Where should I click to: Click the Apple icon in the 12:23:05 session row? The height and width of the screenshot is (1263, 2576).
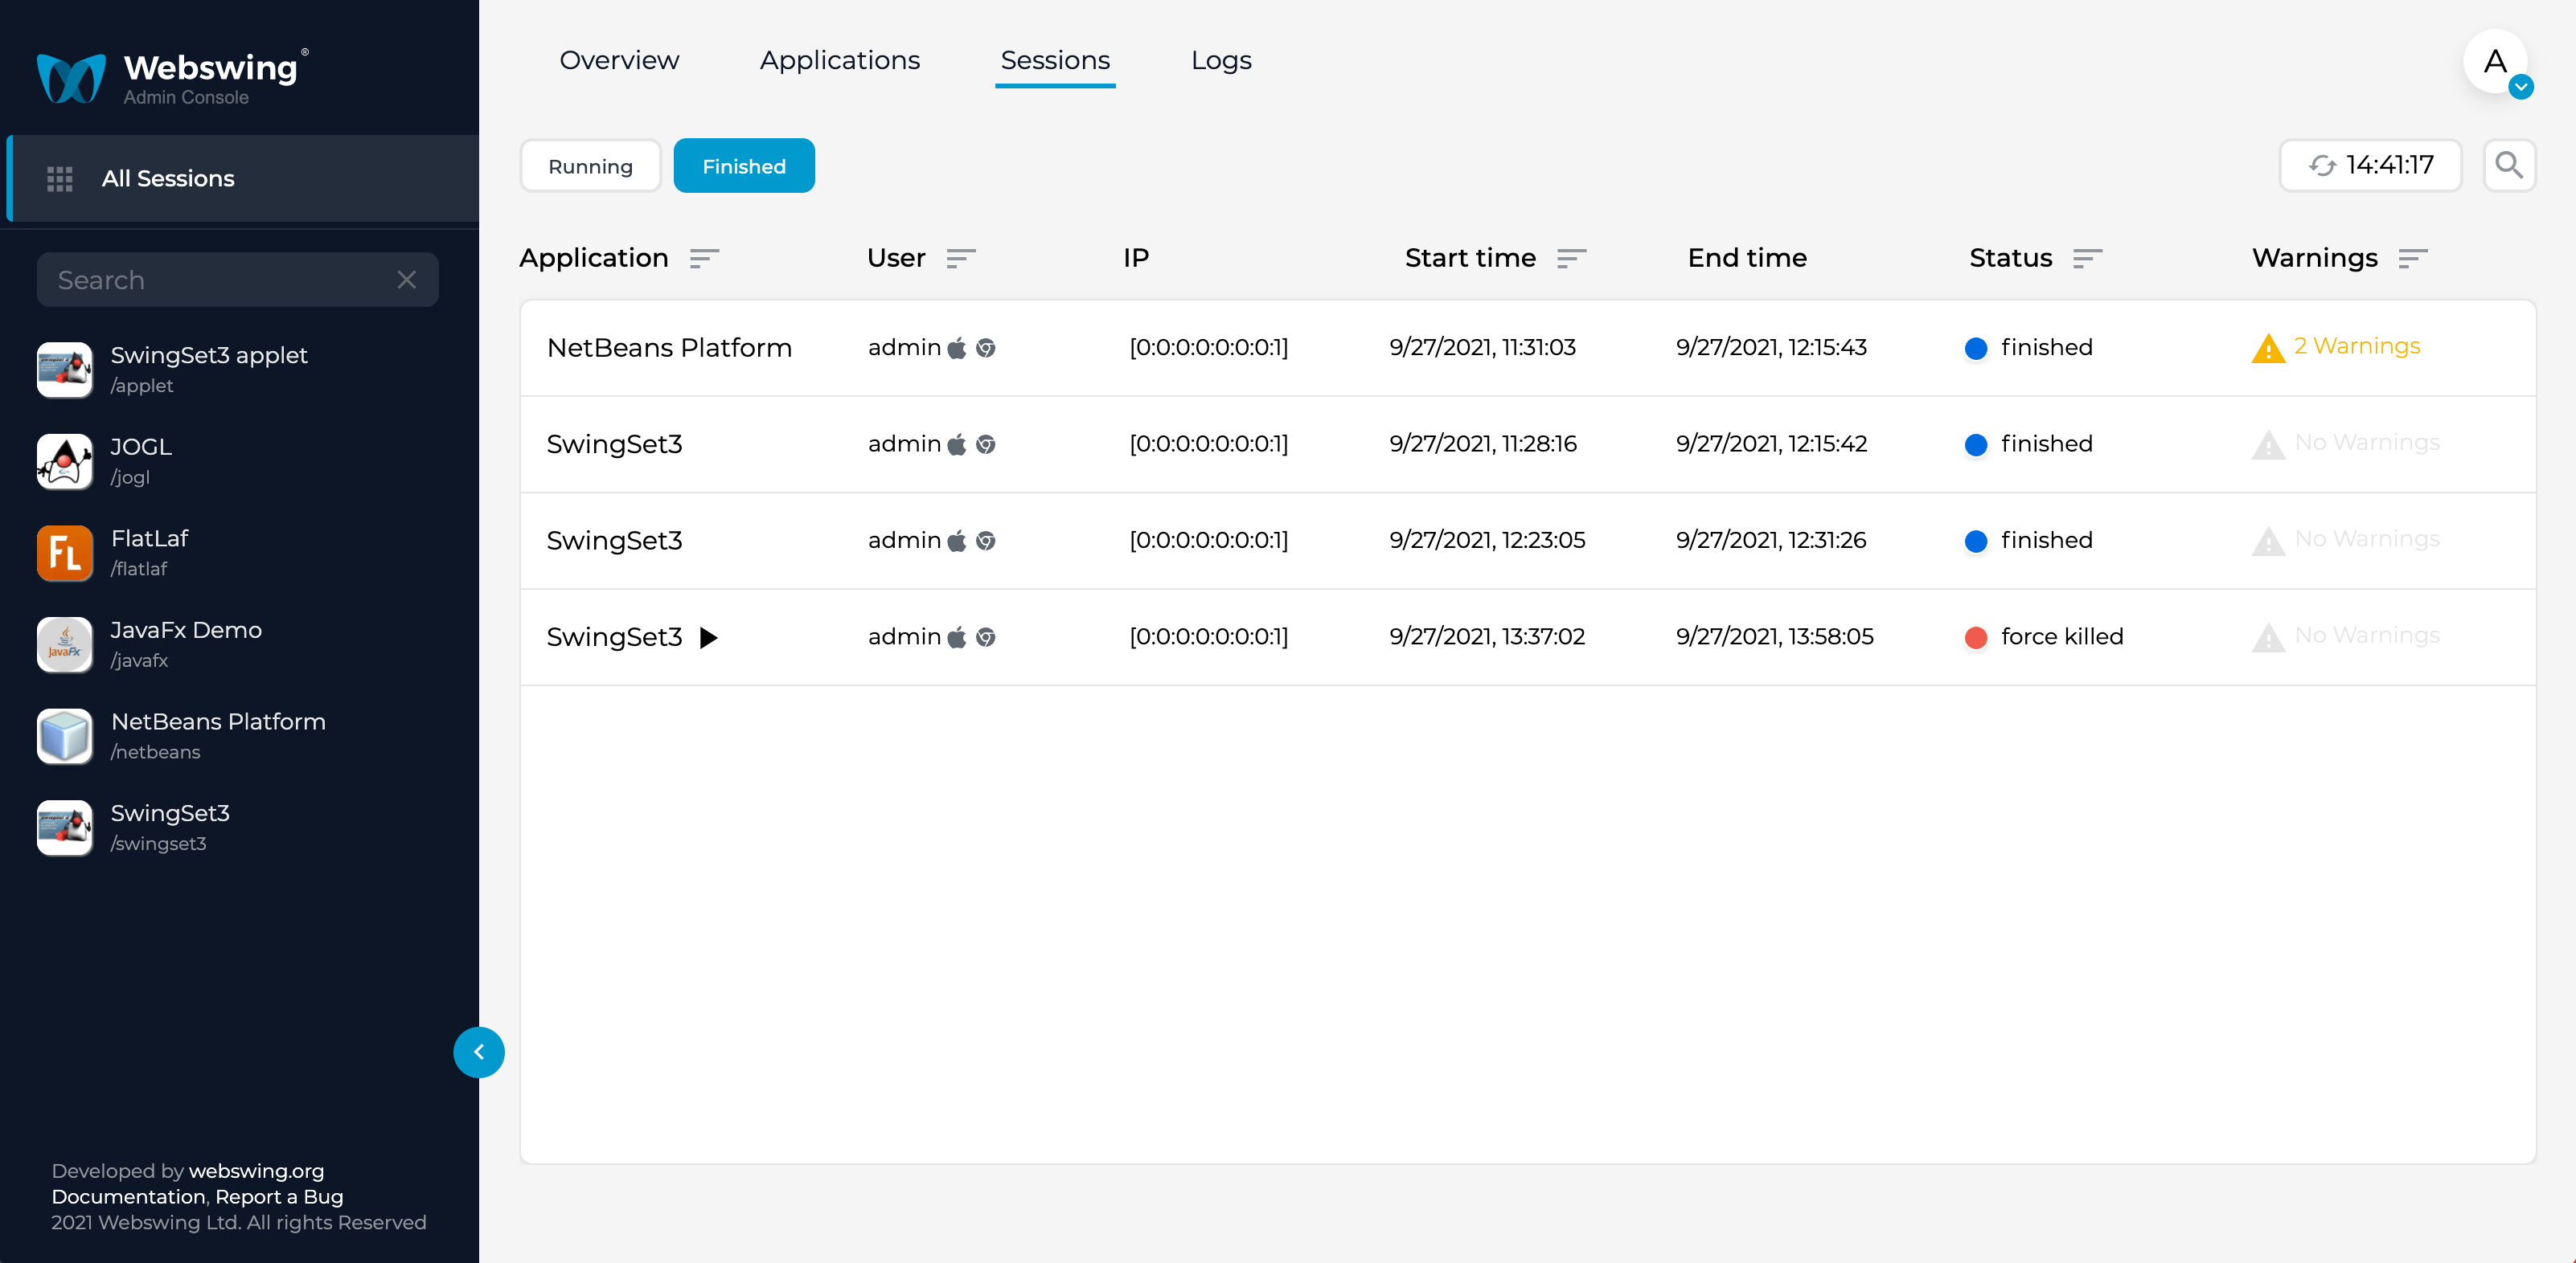957,541
